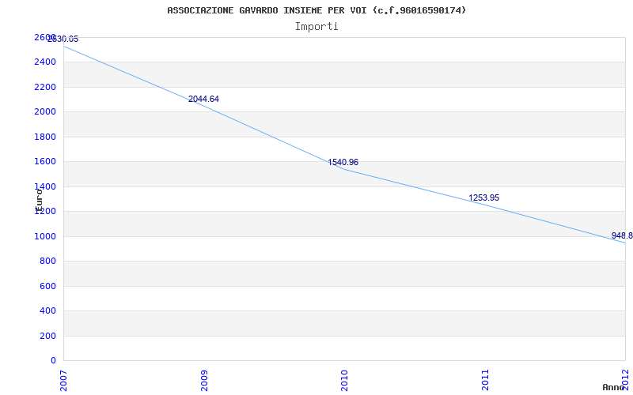Screen dimensions: 633x395
Task: Click the y-axis value 800
Action: 48,261
